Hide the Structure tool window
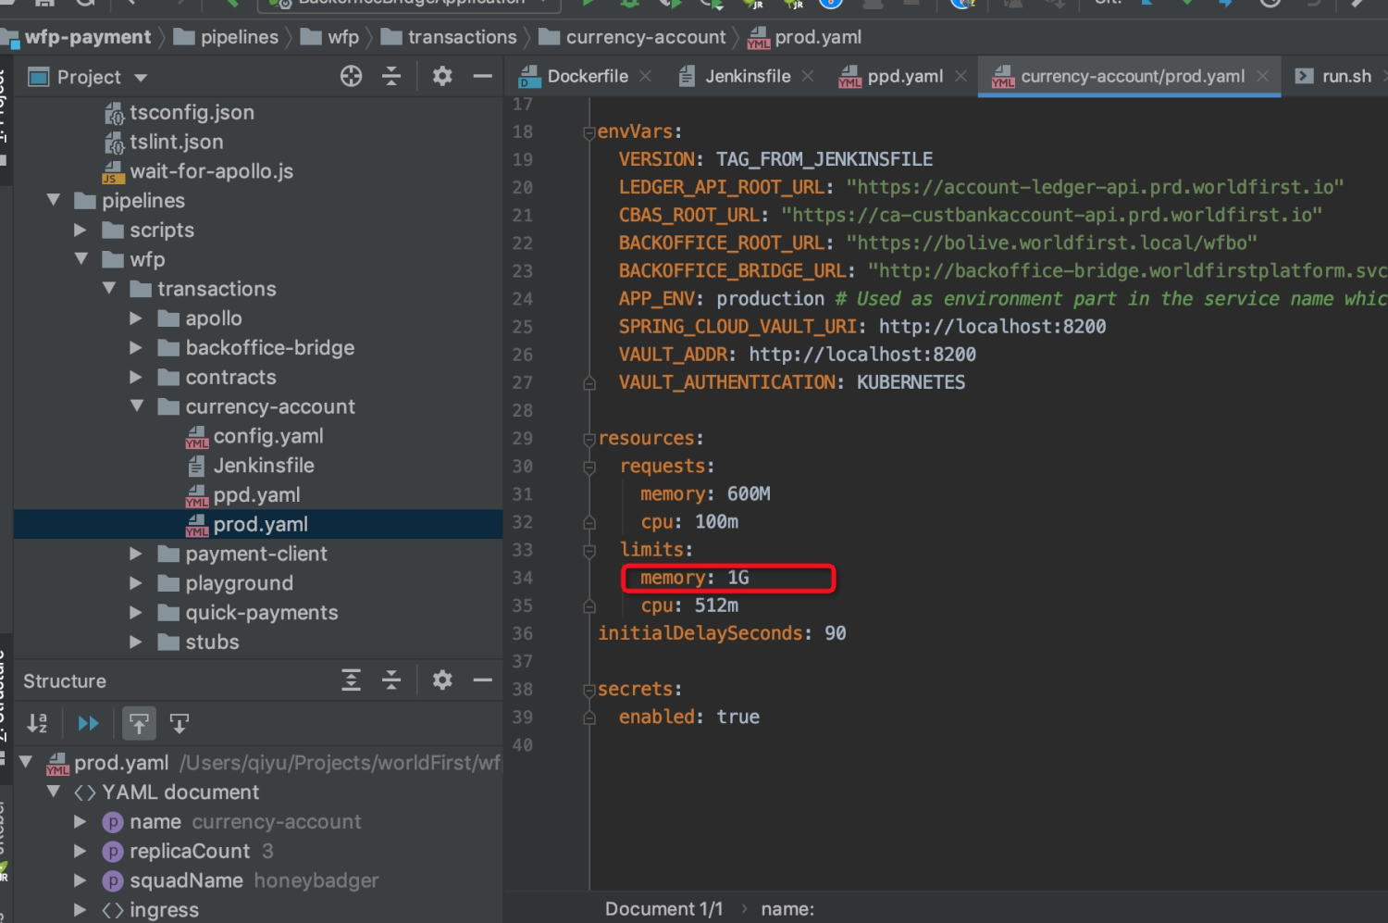 click(x=482, y=680)
